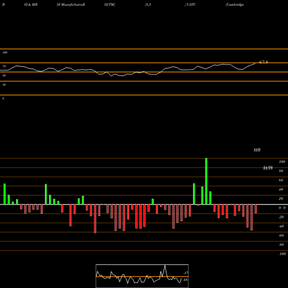Click the ') CATC' ticker text
This screenshot has height=288, width=288.
click(190, 5)
